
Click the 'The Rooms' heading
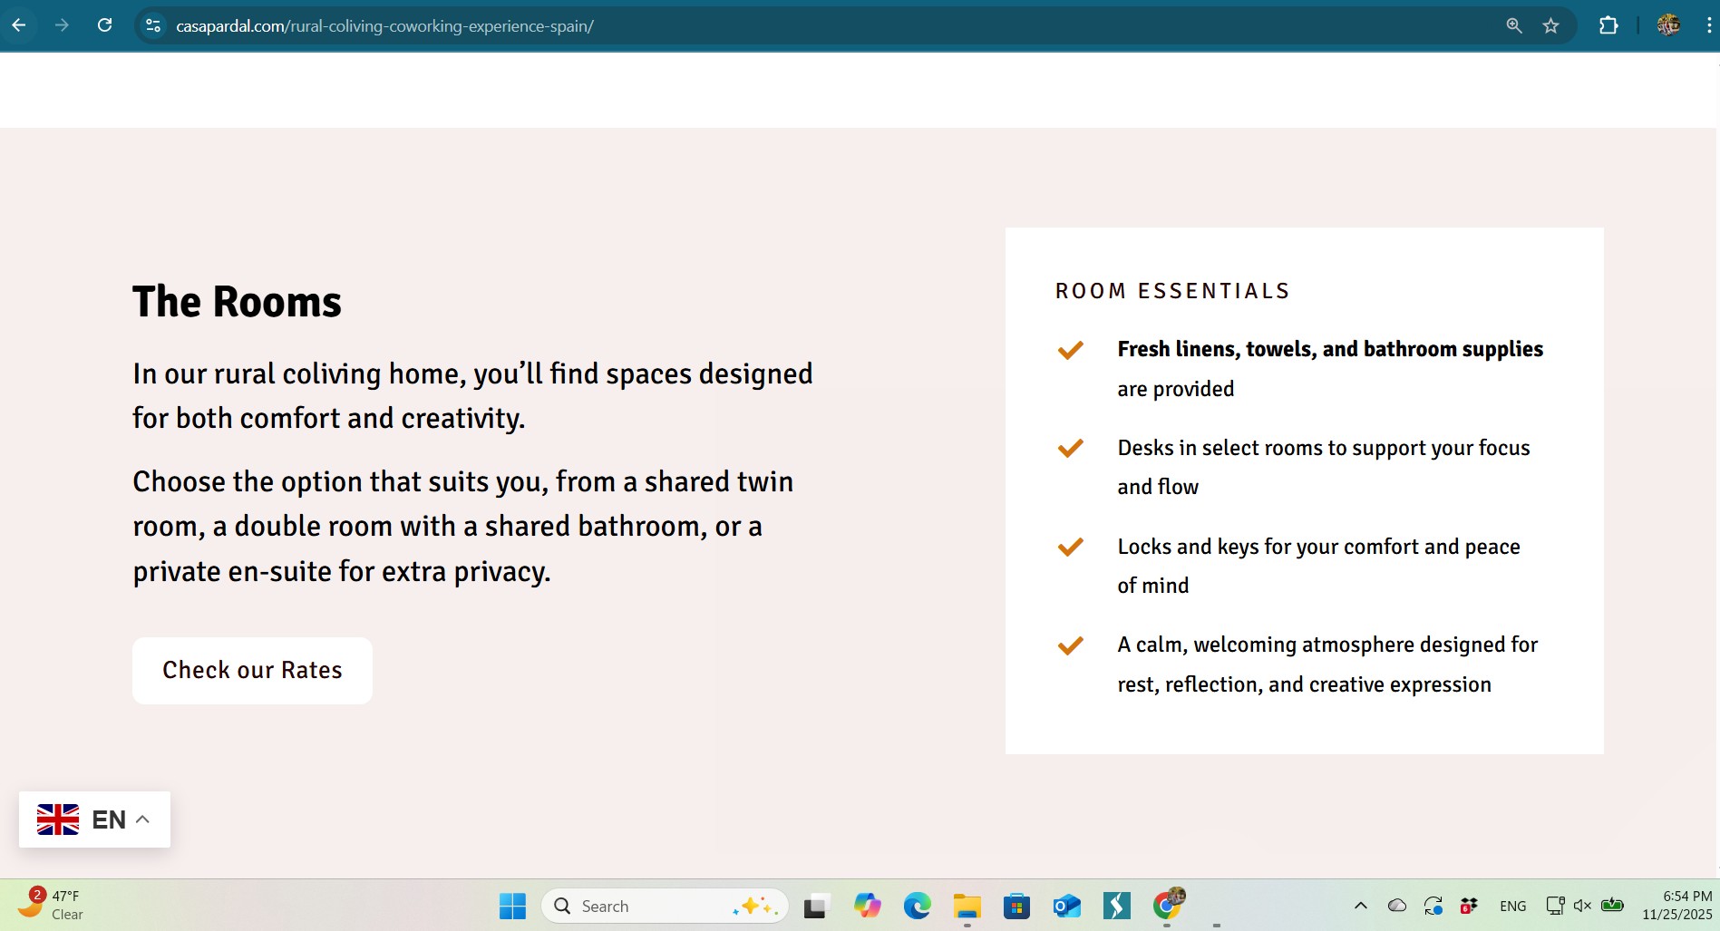237,302
